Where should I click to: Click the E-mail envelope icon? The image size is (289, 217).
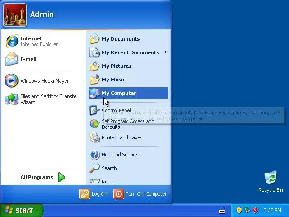pyautogui.click(x=12, y=59)
